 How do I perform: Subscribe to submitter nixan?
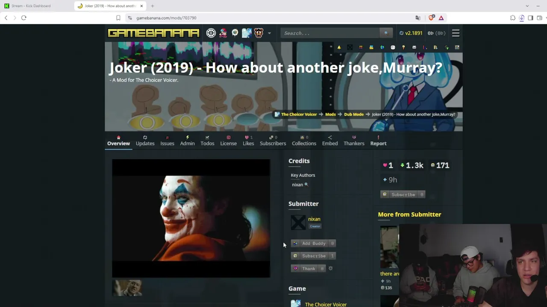313,256
